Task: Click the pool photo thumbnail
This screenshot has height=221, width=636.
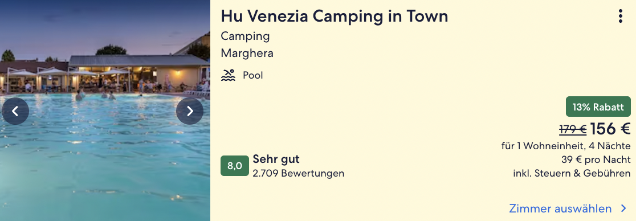Action: (x=105, y=110)
